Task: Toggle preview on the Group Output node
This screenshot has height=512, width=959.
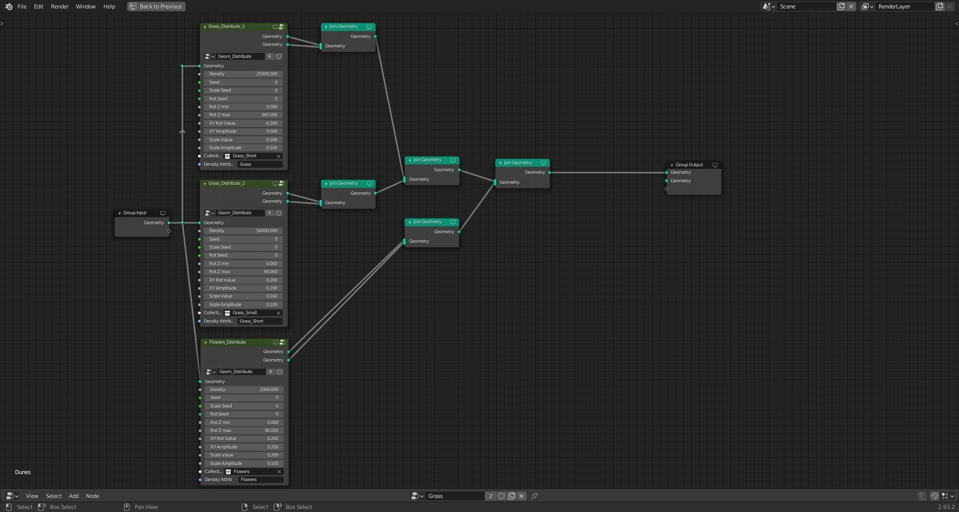Action: tap(715, 165)
